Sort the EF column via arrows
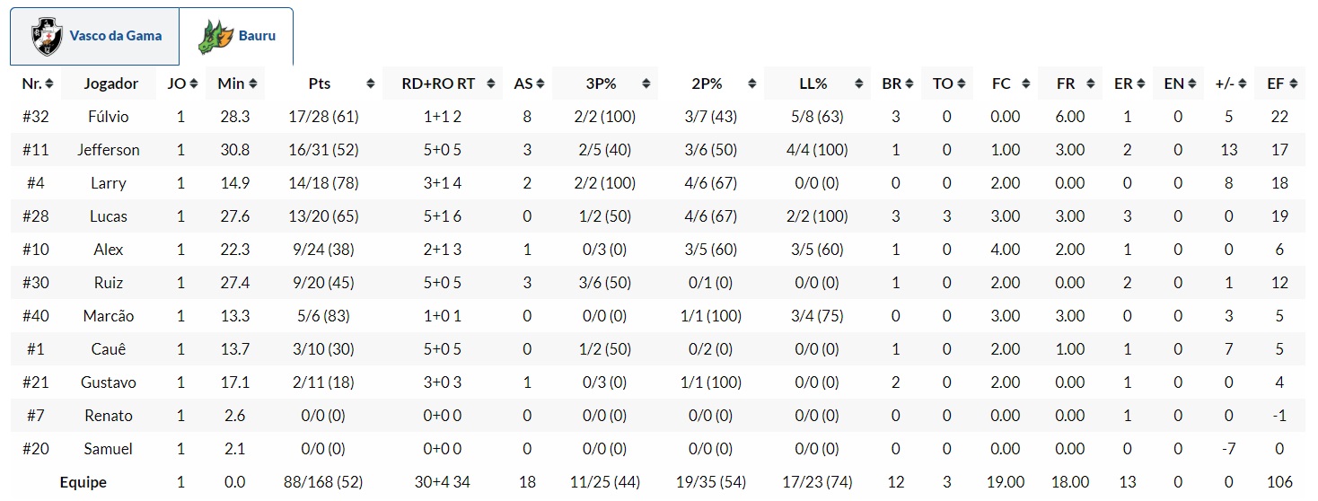1318x501 pixels. click(1294, 83)
